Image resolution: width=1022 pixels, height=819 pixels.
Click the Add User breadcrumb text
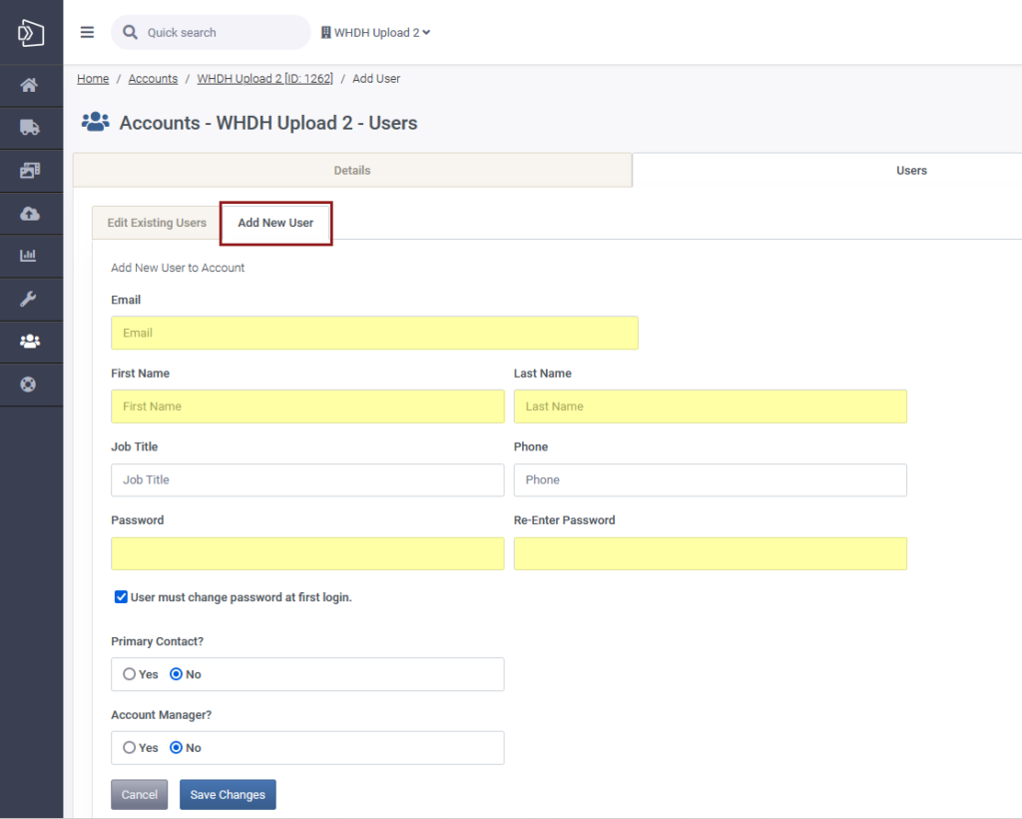376,78
